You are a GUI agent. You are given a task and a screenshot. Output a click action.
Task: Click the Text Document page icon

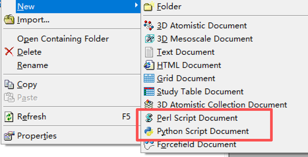(149, 52)
